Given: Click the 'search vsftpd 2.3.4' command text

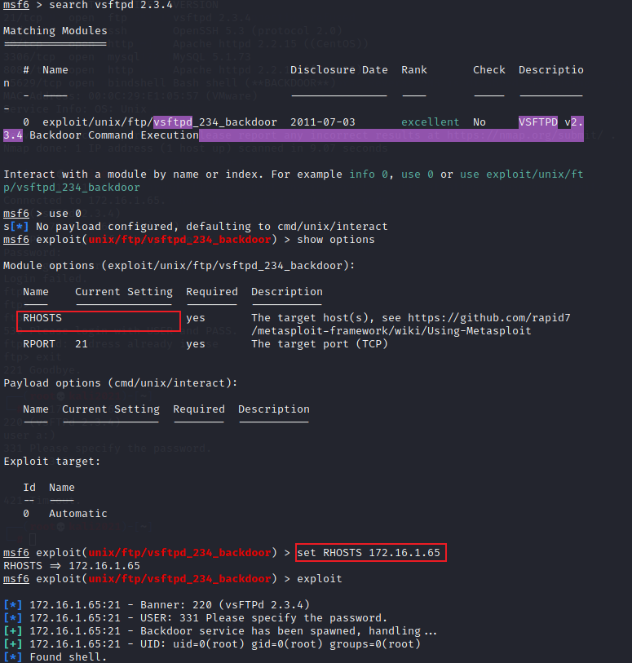Looking at the screenshot, I should pos(111,5).
